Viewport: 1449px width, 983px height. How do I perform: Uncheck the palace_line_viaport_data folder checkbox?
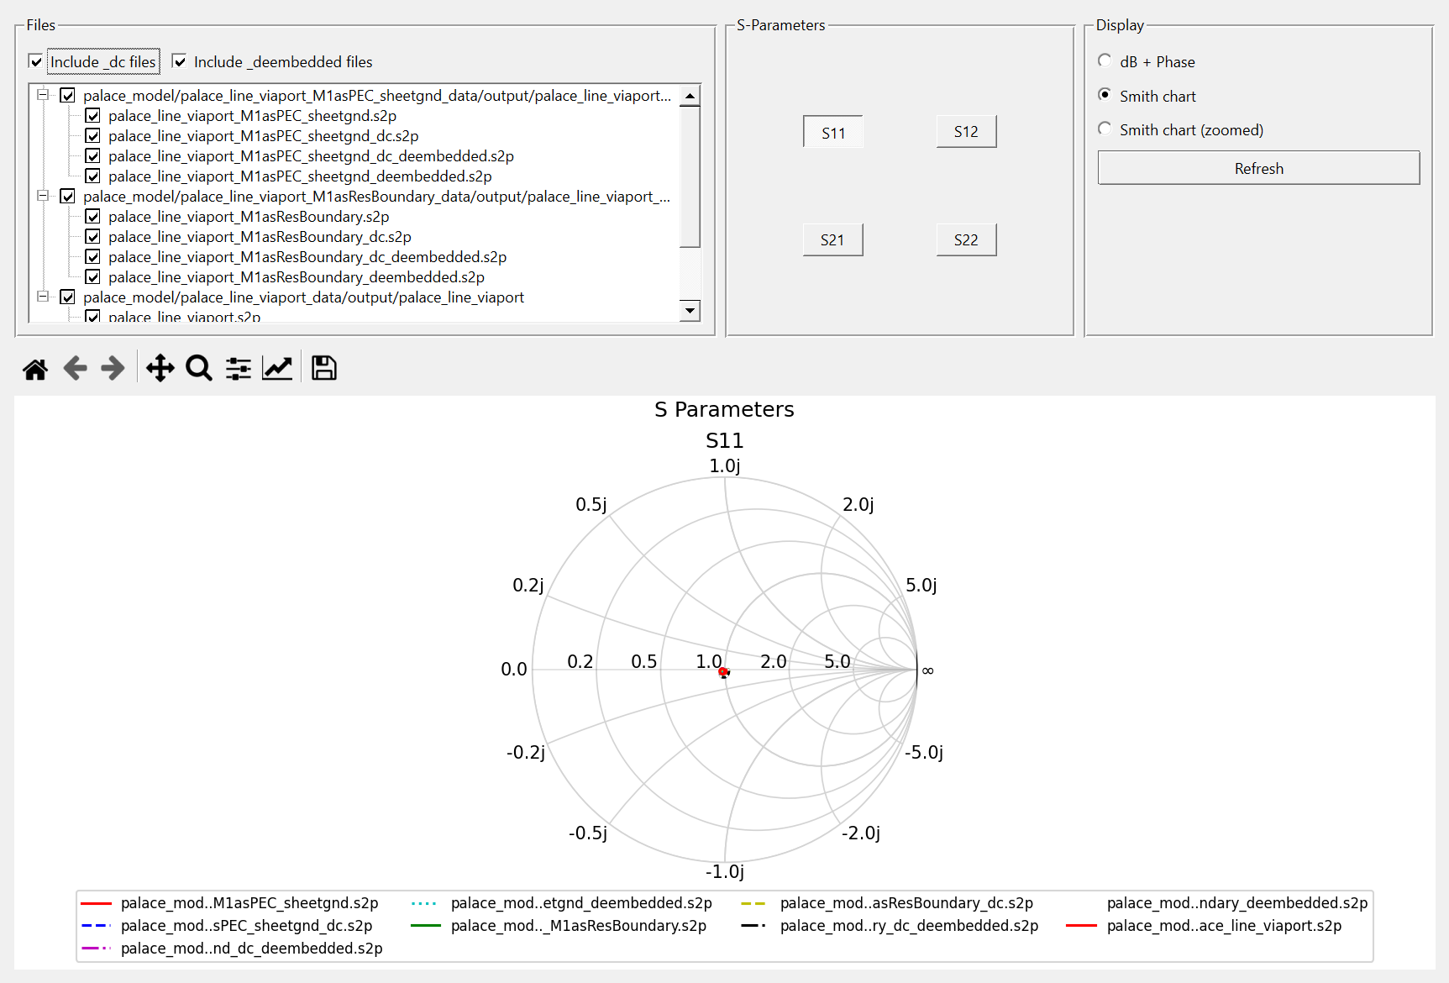(68, 297)
